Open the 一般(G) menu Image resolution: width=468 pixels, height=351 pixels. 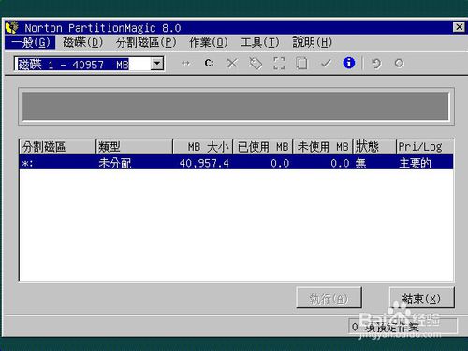[x=30, y=42]
